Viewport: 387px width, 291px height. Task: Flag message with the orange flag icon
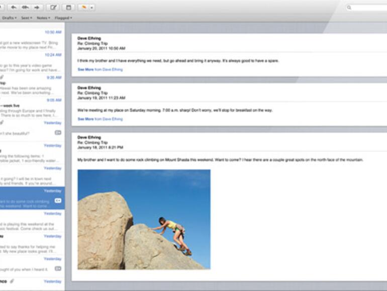coord(84,8)
